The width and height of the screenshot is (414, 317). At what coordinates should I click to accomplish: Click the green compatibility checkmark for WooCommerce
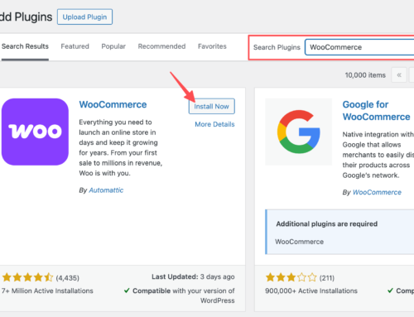pos(127,291)
